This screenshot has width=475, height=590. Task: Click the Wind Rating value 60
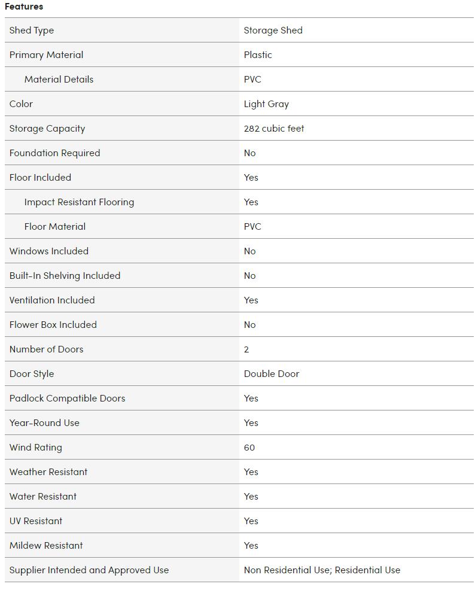point(249,448)
